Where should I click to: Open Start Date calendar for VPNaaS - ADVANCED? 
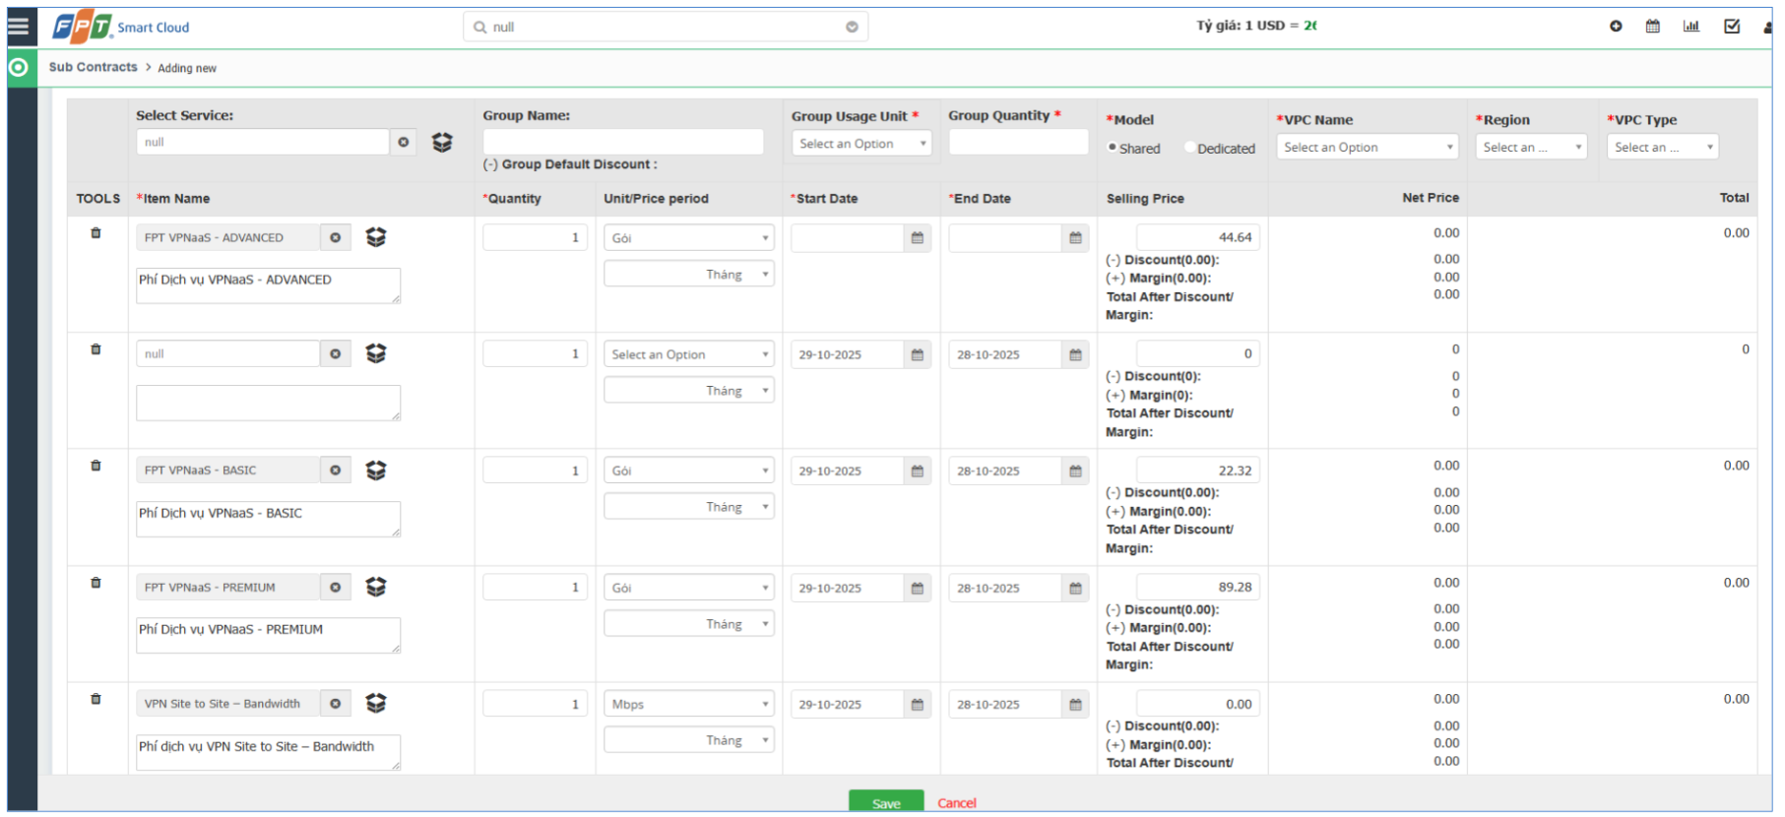tap(918, 238)
